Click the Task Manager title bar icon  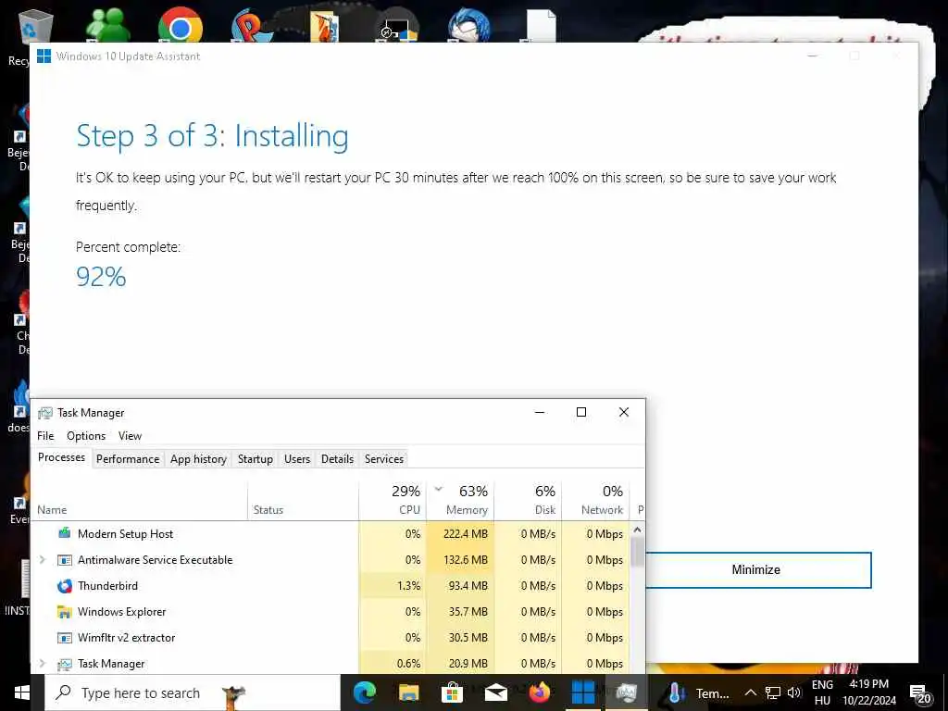click(x=44, y=413)
